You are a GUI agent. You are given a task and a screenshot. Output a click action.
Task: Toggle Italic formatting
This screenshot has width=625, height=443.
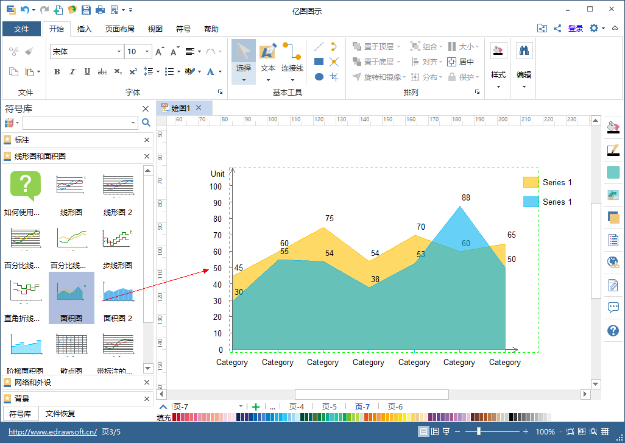(x=72, y=71)
